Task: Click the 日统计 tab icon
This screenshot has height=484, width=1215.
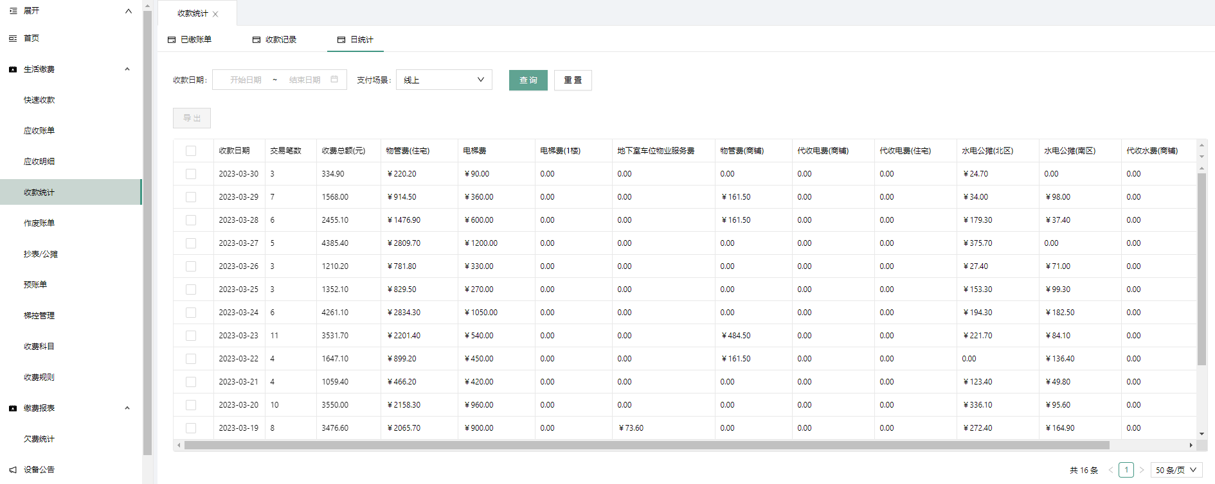Action: coord(341,40)
